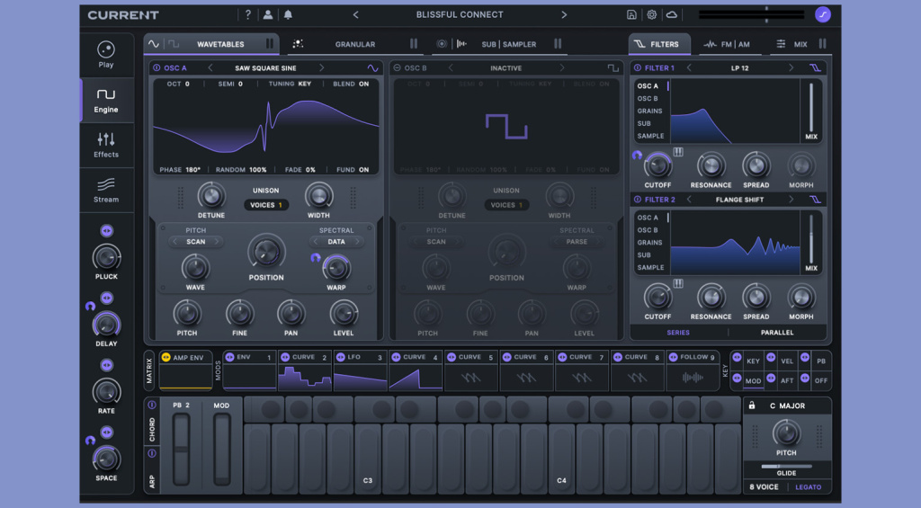Toggle OSC A BLEND ON setting
Image resolution: width=921 pixels, height=508 pixels.
point(351,84)
